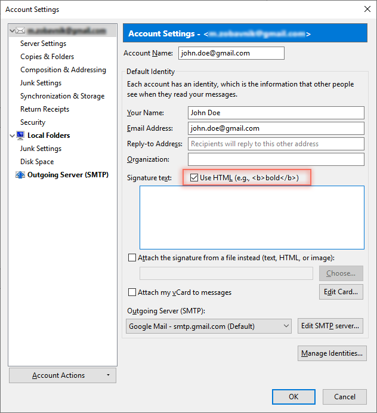Click the Local Folders computer icon

20,135
